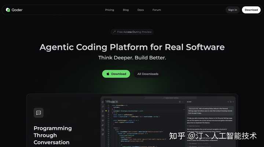Click the Qoder logo icon
Image resolution: width=264 pixels, height=147 pixels.
(8, 10)
